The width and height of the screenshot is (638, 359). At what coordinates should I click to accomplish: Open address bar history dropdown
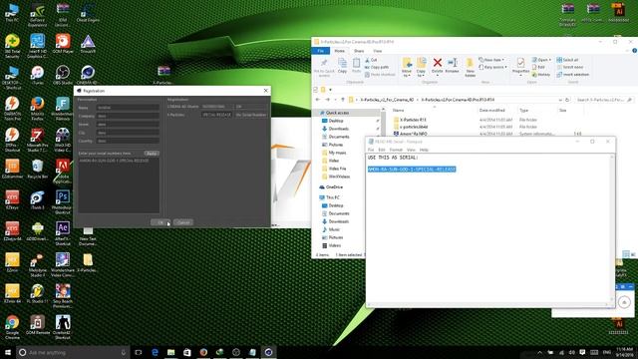click(x=560, y=100)
